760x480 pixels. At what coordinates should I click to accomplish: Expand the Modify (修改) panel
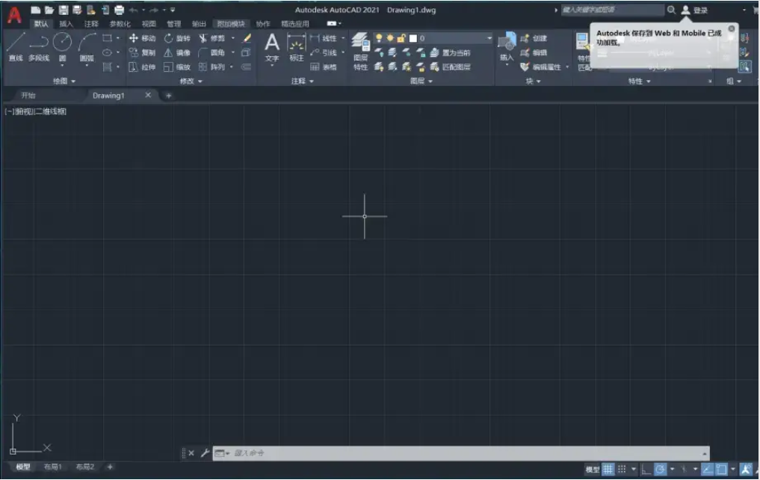(x=191, y=81)
